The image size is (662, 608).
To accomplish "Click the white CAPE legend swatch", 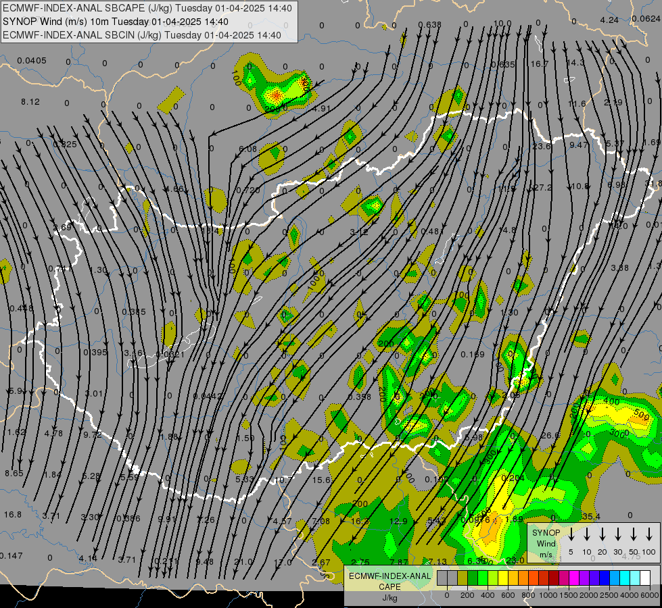I will (x=644, y=578).
